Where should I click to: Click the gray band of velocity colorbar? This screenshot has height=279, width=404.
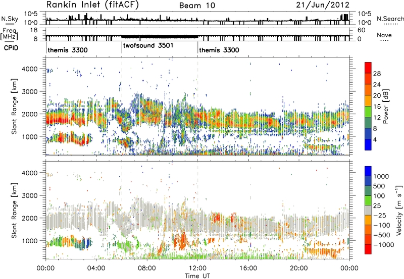(368, 210)
